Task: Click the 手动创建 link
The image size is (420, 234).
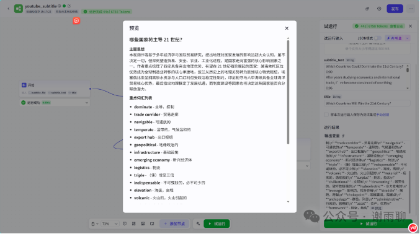Action: [383, 115]
